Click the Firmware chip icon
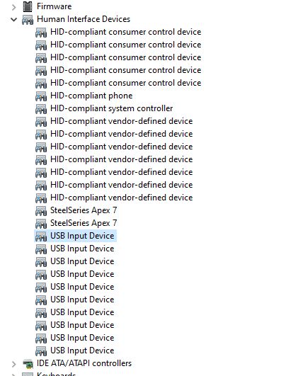 (x=28, y=6)
